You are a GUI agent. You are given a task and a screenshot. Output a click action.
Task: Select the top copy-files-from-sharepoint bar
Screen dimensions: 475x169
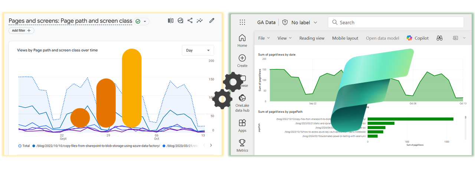pyautogui.click(x=410, y=119)
